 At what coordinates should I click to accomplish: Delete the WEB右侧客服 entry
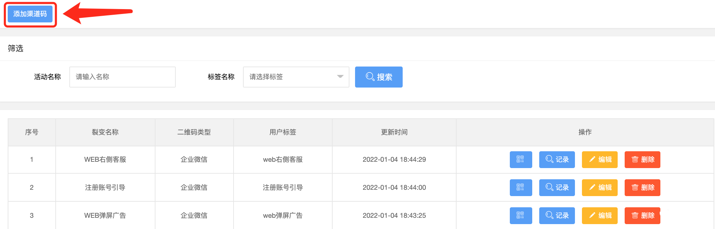pyautogui.click(x=642, y=160)
